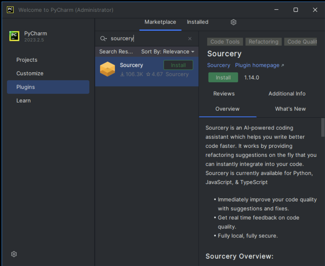Select the Overview tab
The height and width of the screenshot is (266, 325).
[x=227, y=109]
